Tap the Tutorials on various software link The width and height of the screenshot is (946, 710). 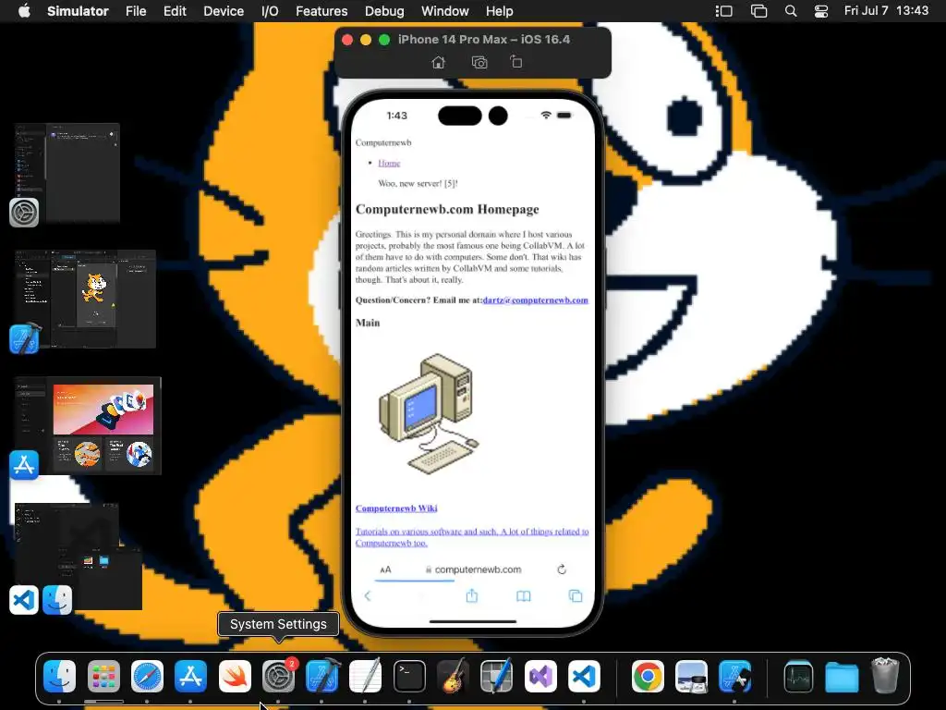[472, 537]
